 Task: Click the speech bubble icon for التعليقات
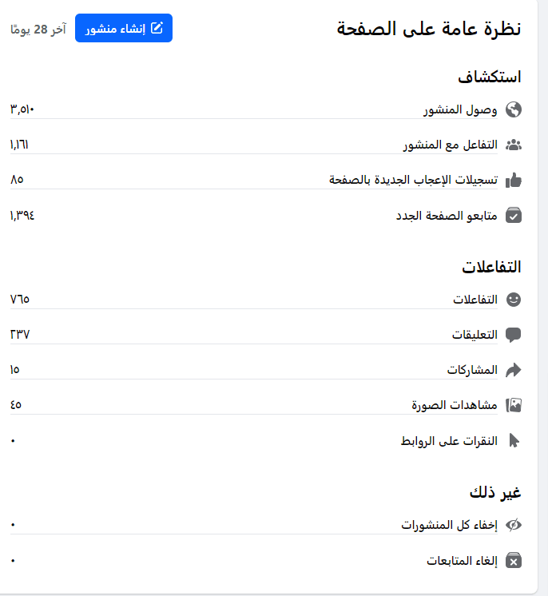[514, 335]
